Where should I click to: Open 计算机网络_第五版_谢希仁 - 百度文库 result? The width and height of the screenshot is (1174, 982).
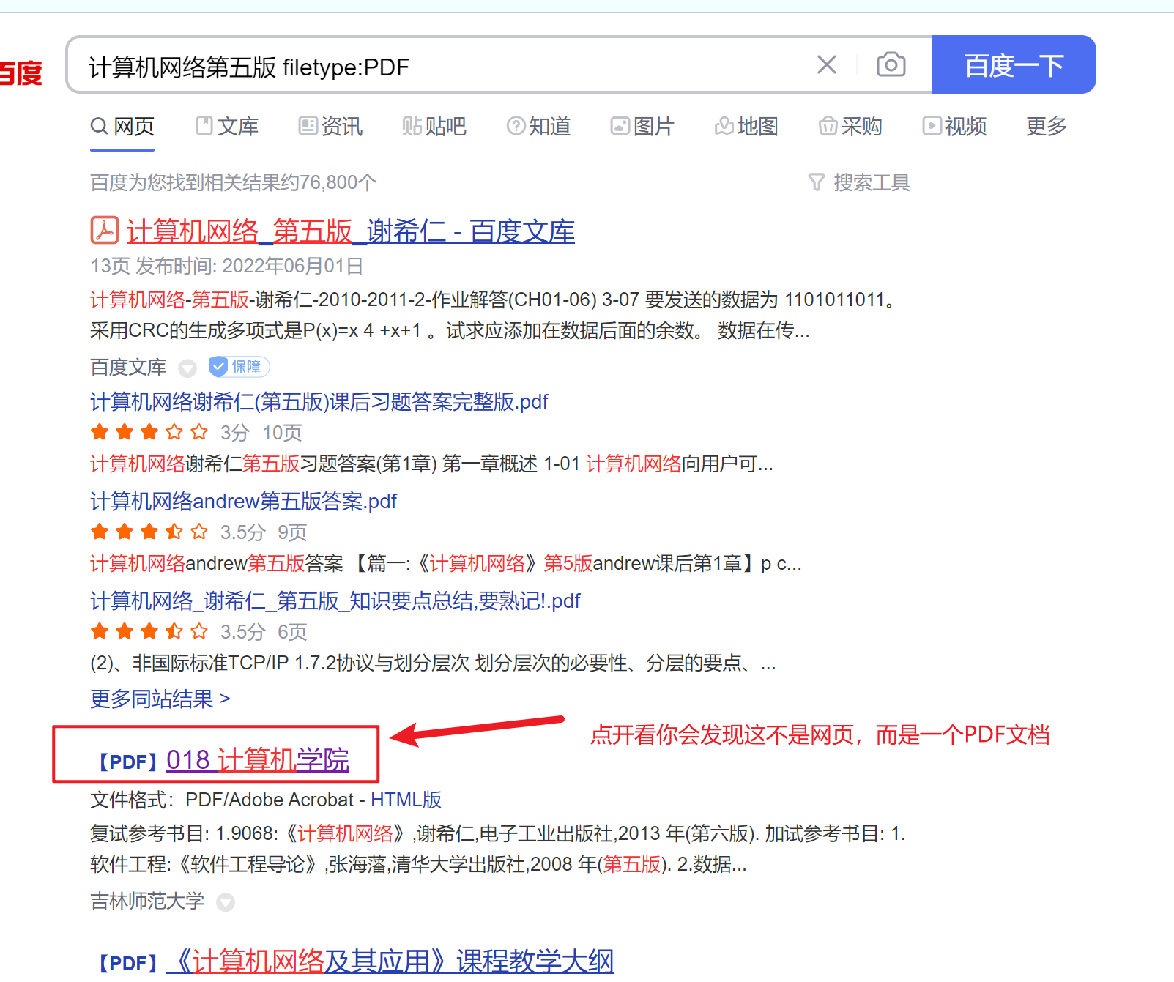tap(350, 231)
